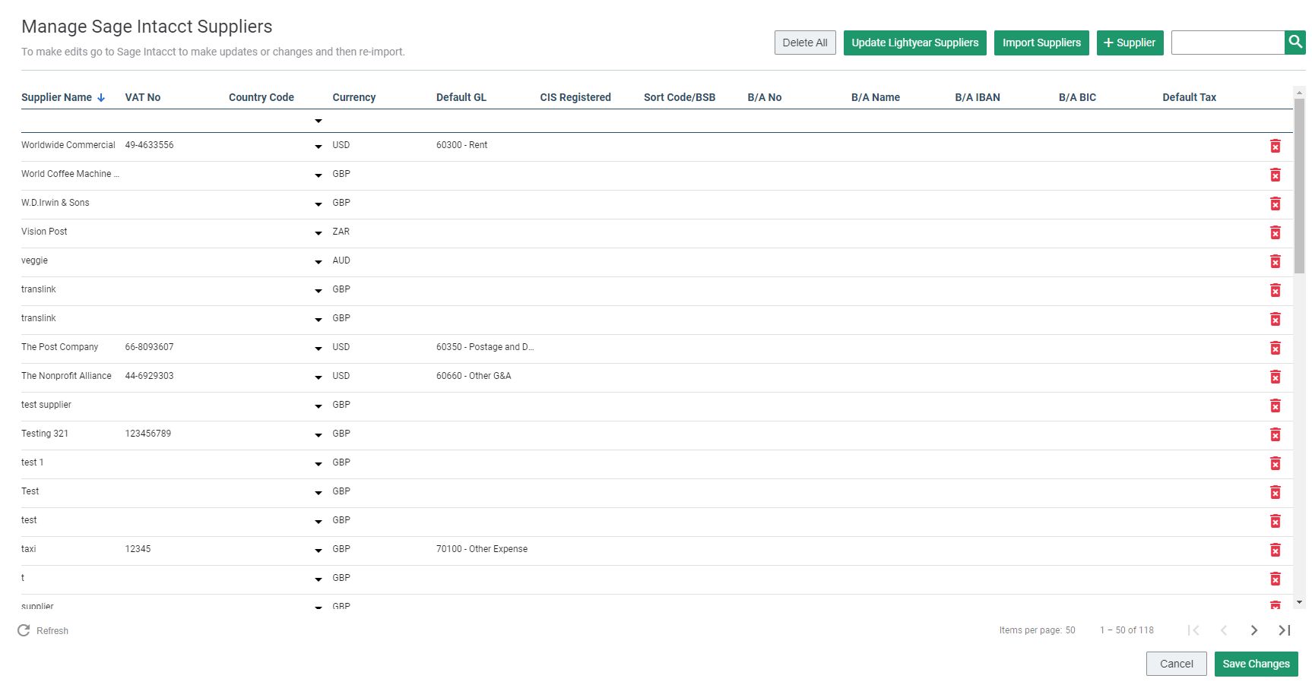Click the Update Lightyear Suppliers button

[914, 43]
